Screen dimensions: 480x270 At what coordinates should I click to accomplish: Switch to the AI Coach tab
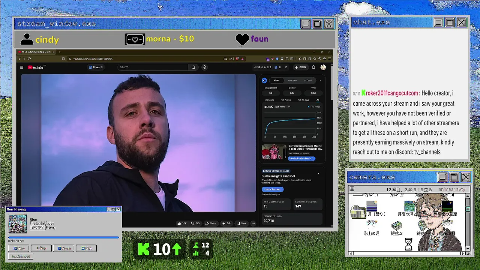308,81
